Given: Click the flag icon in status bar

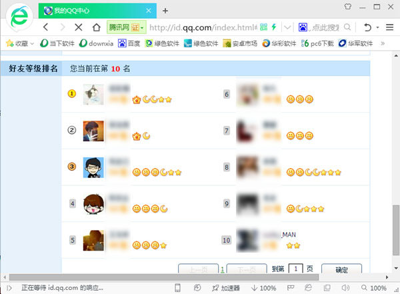Looking at the screenshot, I should [x=291, y=288].
